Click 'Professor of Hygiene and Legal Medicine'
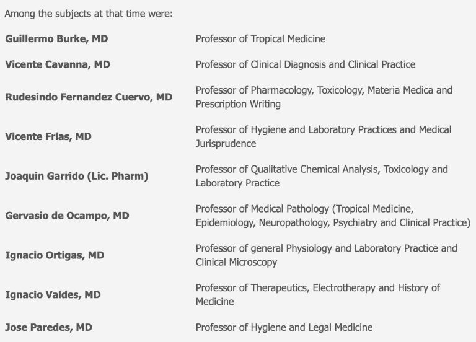This screenshot has width=476, height=342. (x=284, y=327)
